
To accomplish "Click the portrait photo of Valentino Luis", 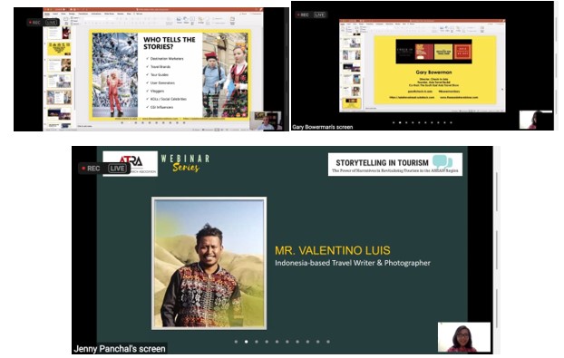I will pyautogui.click(x=209, y=263).
